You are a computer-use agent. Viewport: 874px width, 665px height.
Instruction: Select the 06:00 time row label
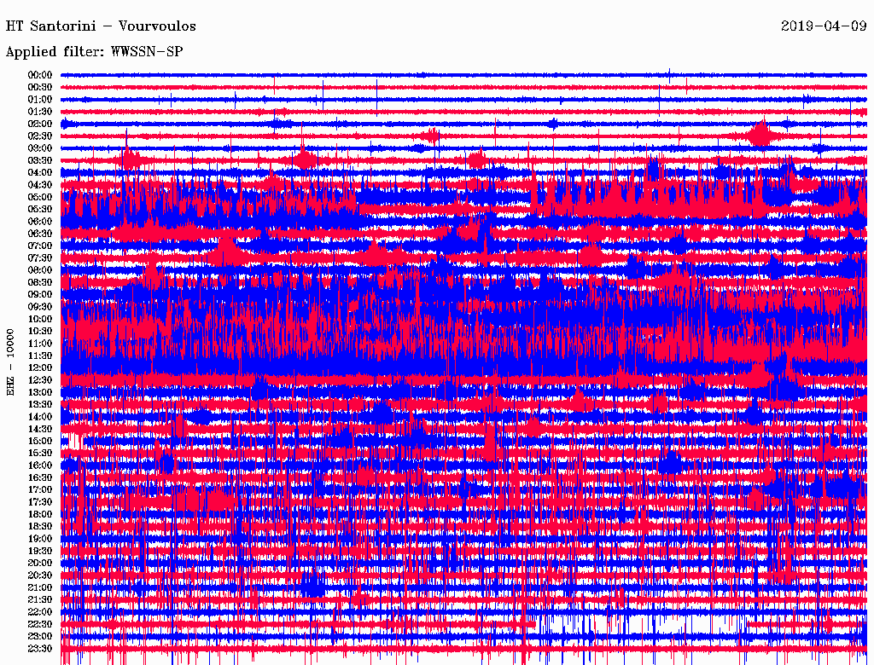(x=39, y=222)
